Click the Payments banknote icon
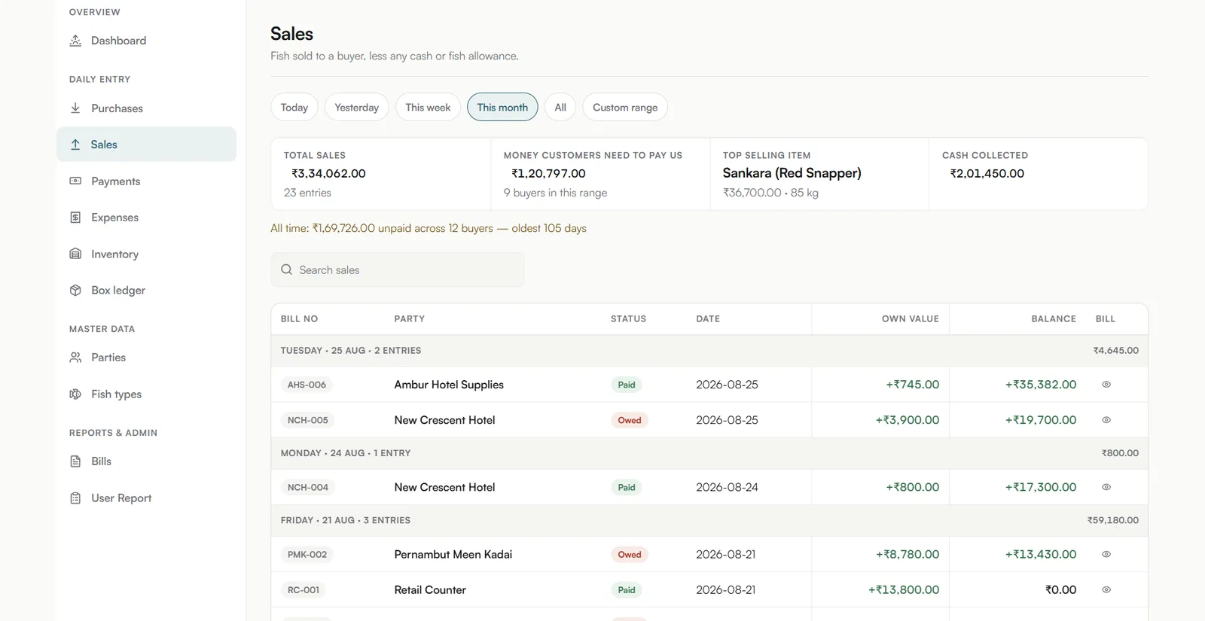 pyautogui.click(x=75, y=181)
